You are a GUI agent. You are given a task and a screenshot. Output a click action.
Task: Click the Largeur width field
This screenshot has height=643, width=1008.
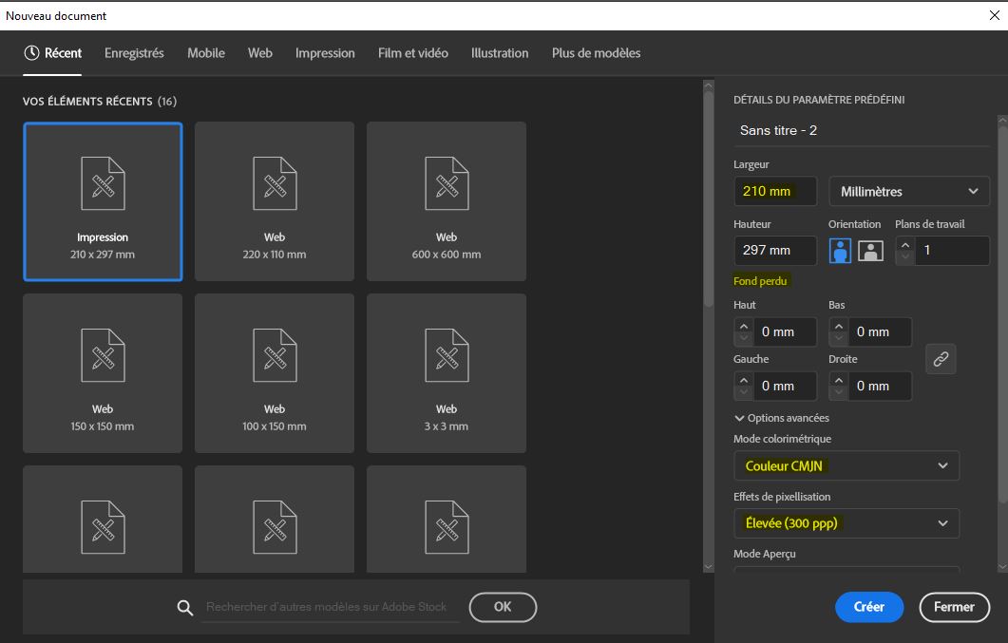[775, 192]
